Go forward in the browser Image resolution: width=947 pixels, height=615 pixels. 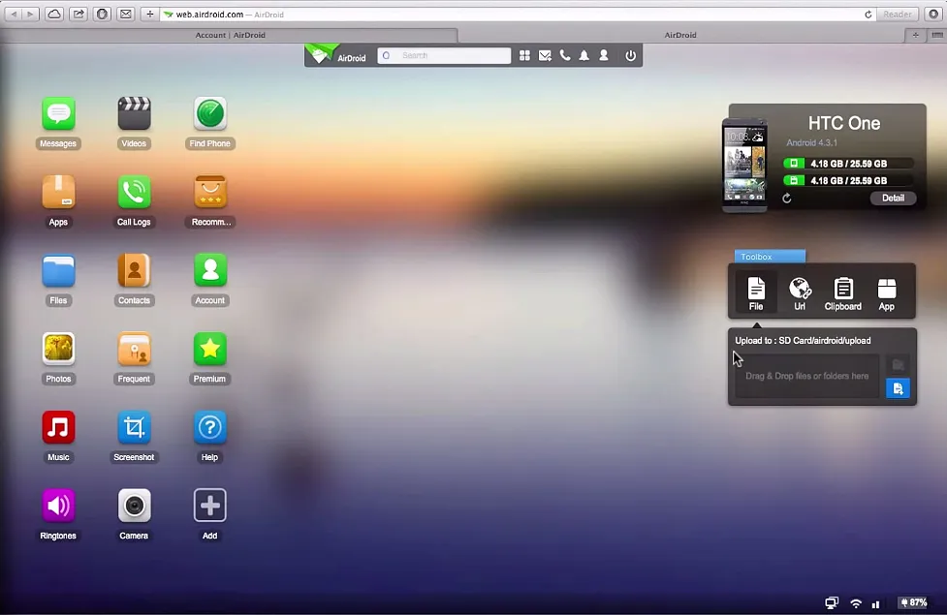(30, 14)
